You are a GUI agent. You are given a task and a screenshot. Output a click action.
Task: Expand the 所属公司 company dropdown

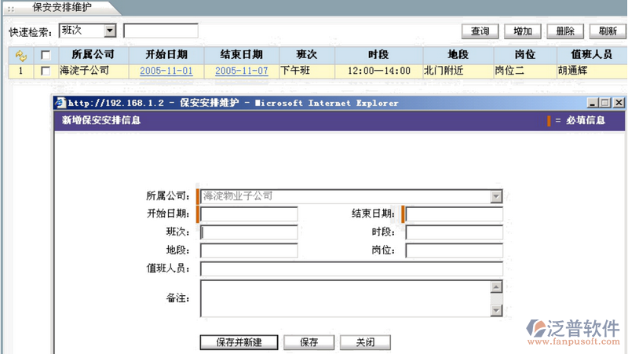[x=495, y=196]
